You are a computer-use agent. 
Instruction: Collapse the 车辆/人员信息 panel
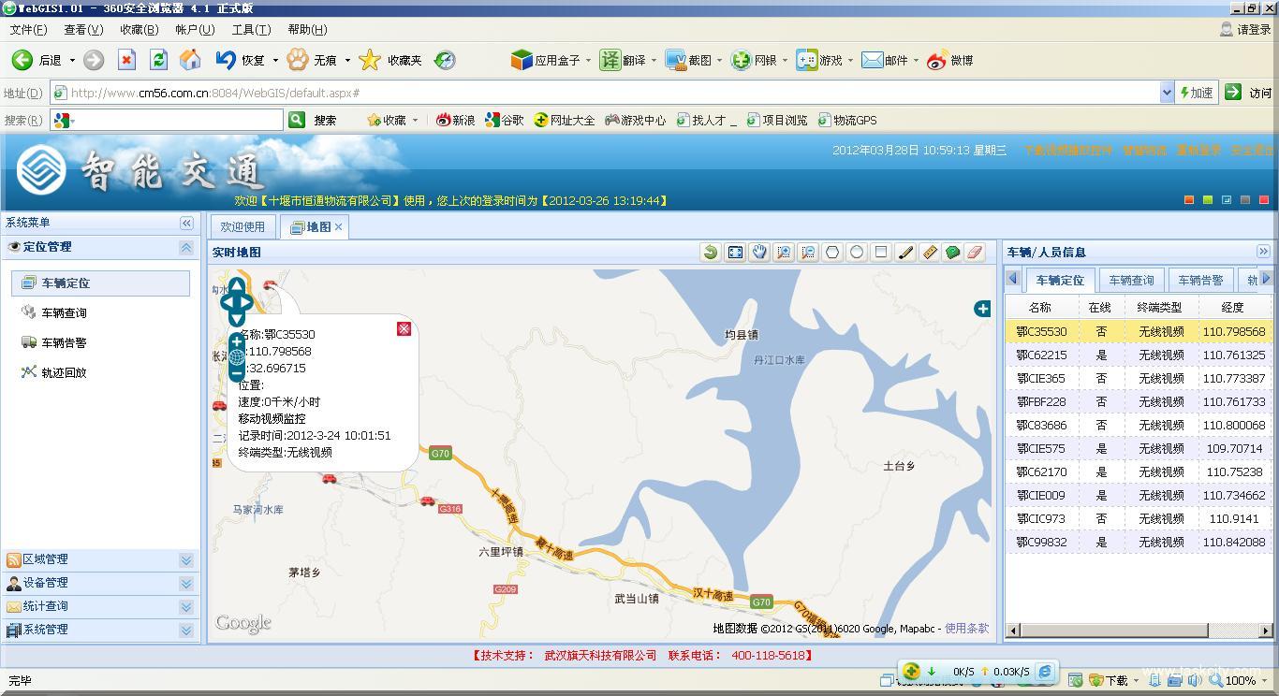point(1263,252)
